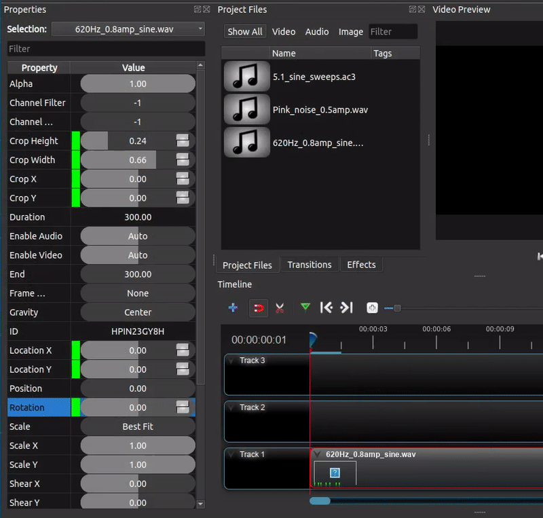The image size is (543, 518).
Task: Open the 620Hz_0.8amp_sine.wav clip menu arrow
Action: point(317,454)
